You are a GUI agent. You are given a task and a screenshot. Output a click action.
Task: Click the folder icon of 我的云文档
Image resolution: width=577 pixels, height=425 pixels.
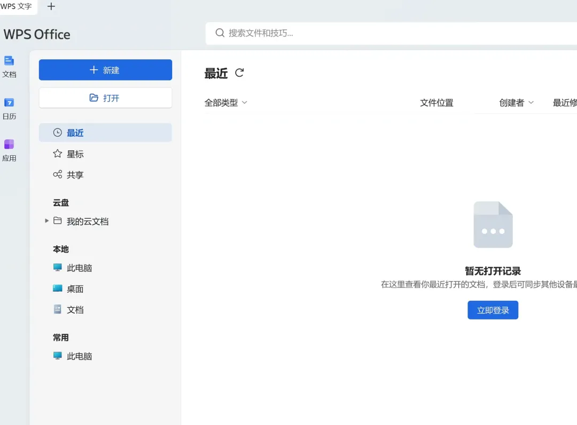(x=57, y=220)
